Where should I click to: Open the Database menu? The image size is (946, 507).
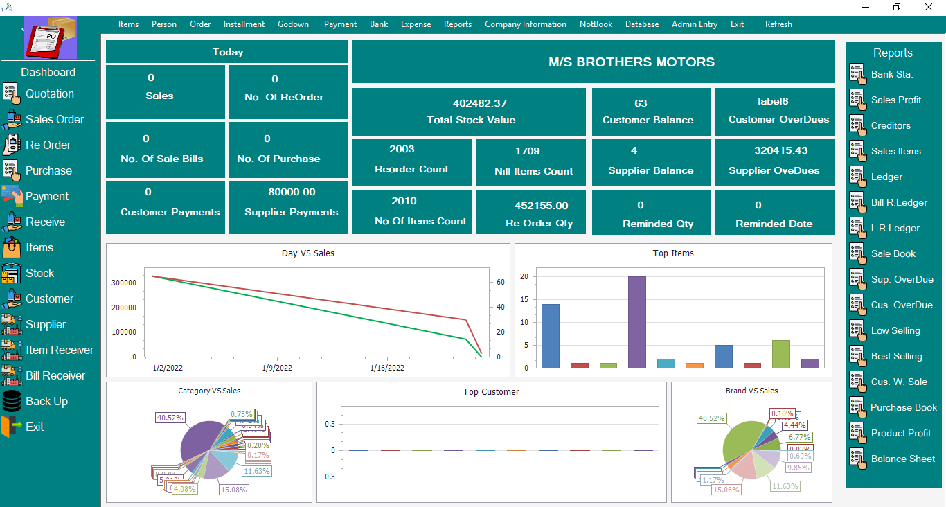(641, 24)
